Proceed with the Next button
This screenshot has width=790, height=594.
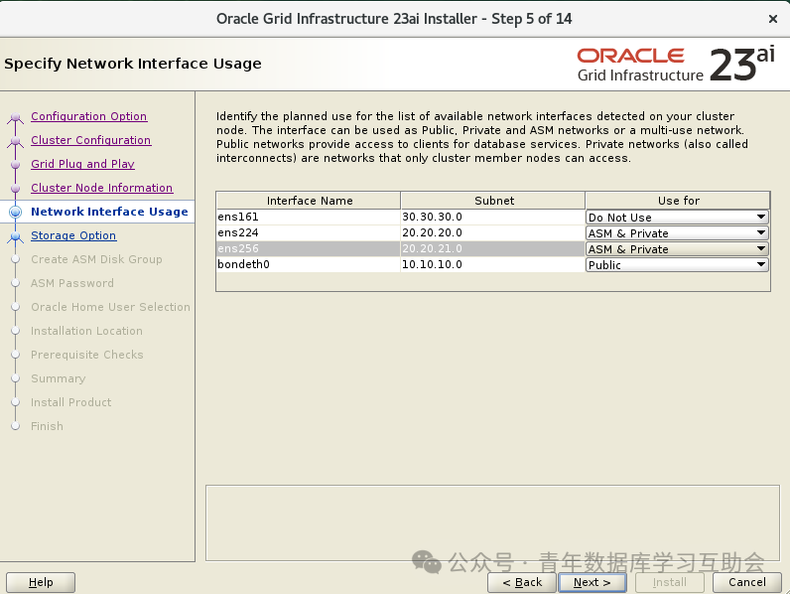(592, 582)
